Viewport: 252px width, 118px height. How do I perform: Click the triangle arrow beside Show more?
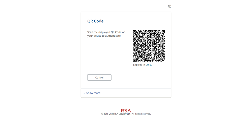pos(84,93)
